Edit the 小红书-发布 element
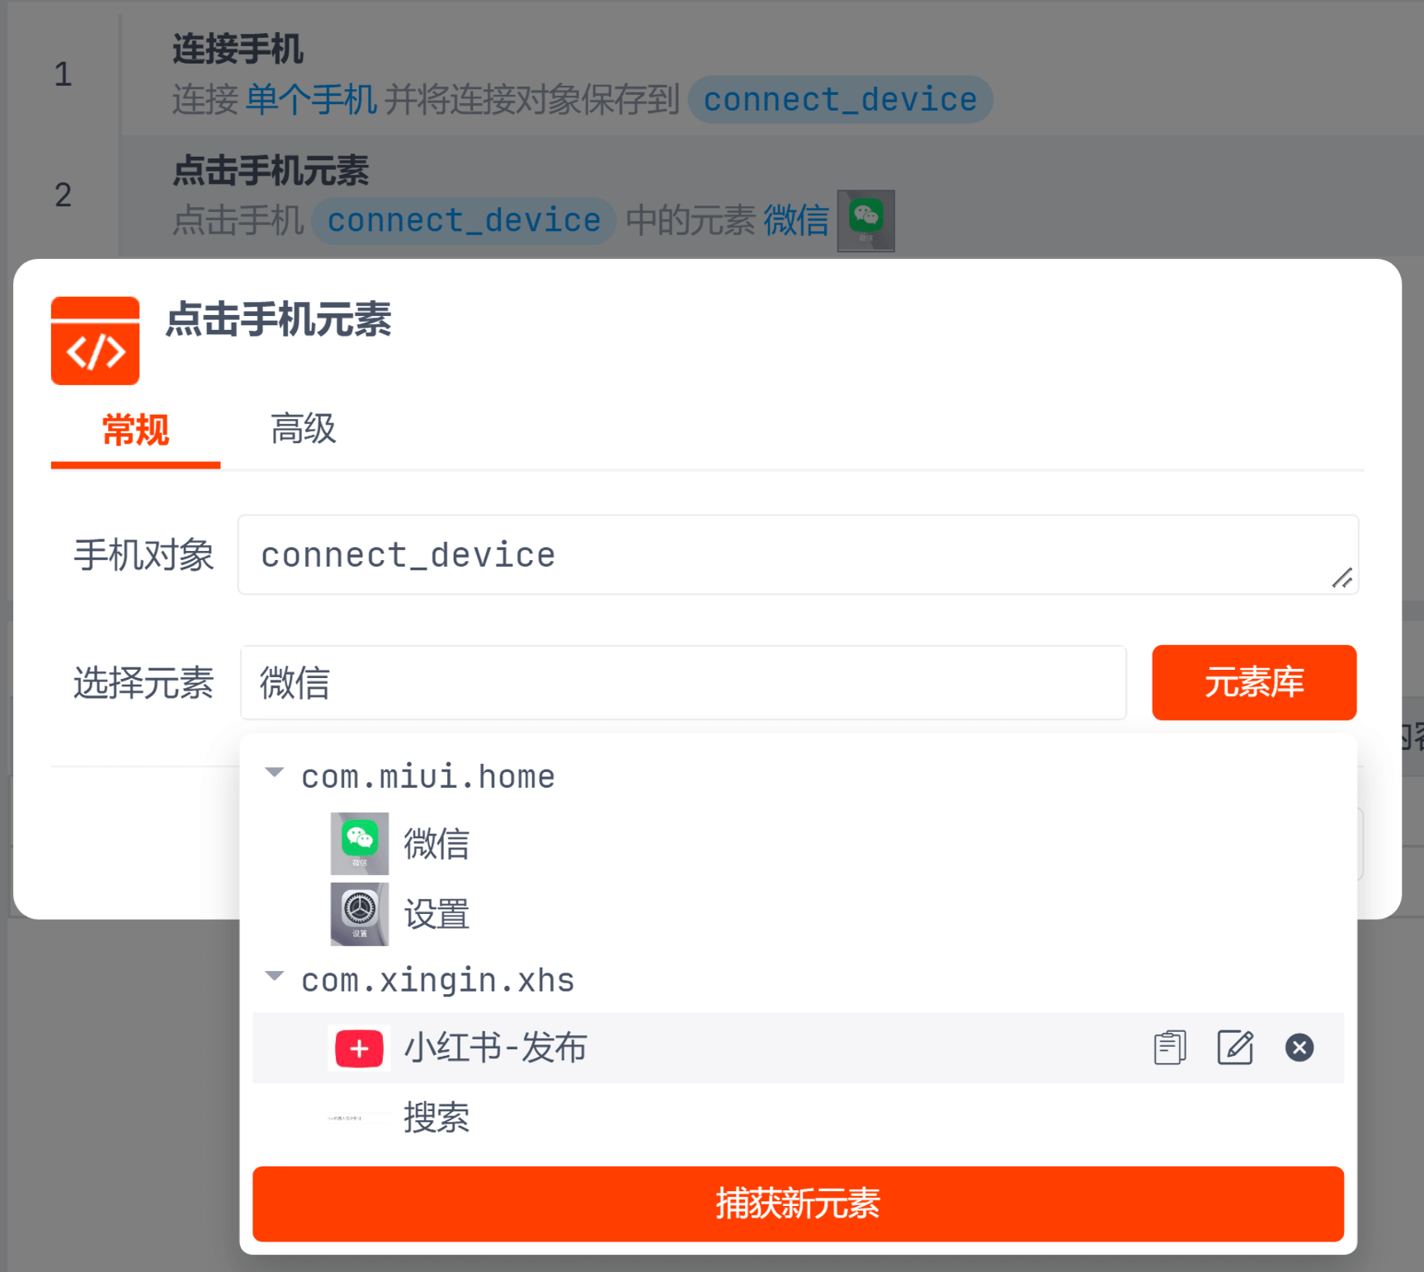The width and height of the screenshot is (1424, 1272). [x=1234, y=1048]
